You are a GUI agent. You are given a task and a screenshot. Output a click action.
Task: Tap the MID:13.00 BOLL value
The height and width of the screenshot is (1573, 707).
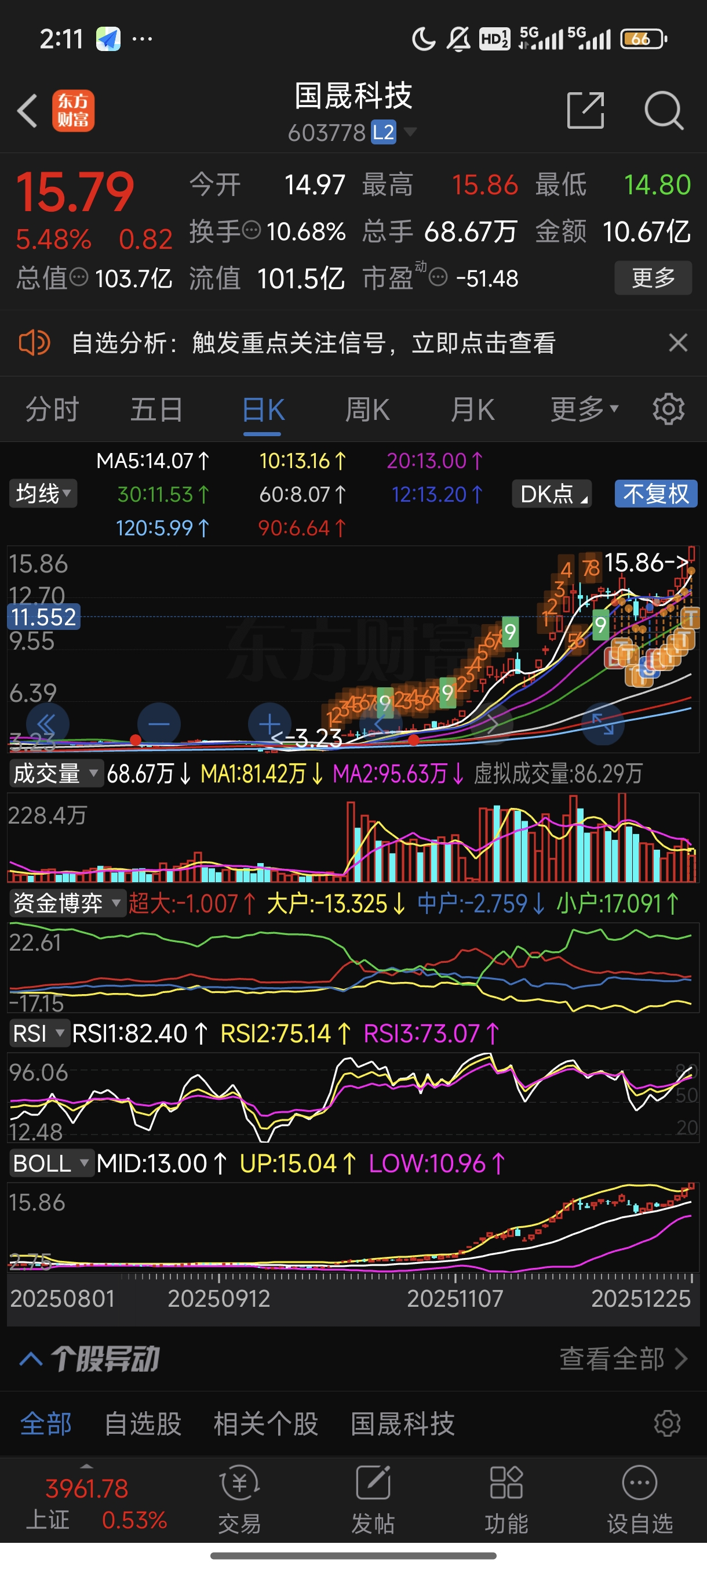tap(162, 1164)
